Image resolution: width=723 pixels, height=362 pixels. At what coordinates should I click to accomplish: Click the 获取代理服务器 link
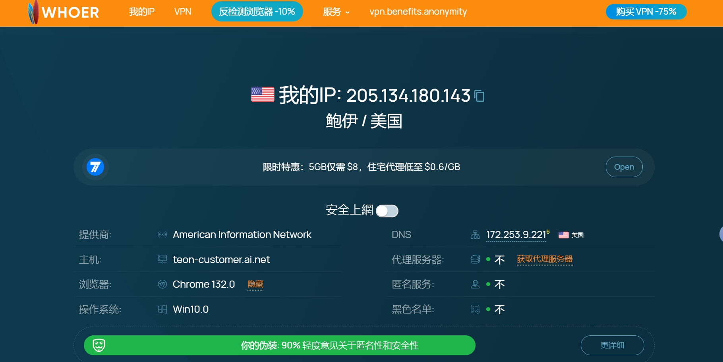click(x=545, y=259)
